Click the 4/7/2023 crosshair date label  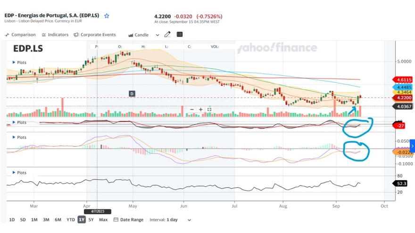click(98, 211)
